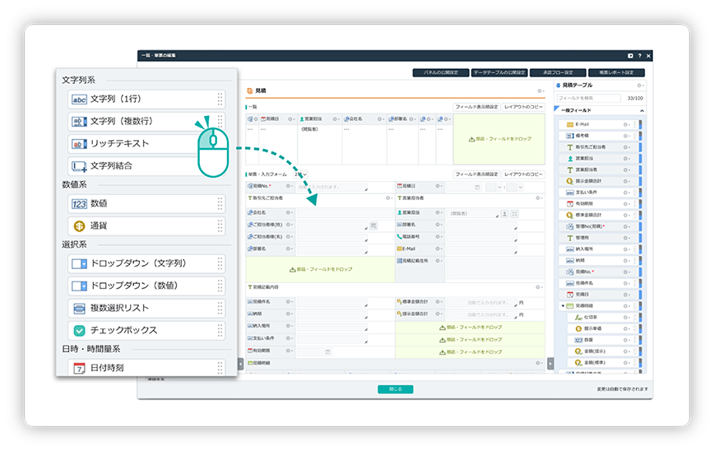
Task: Click the 有効期限 calendar icon in 見積テーブル list
Action: coord(570,203)
